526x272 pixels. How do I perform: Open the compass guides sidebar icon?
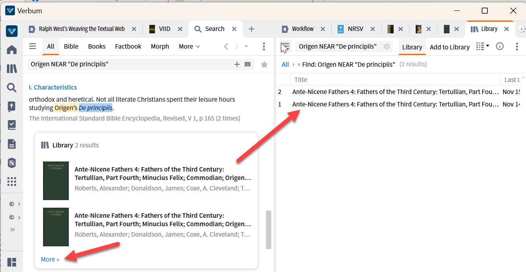(12, 162)
